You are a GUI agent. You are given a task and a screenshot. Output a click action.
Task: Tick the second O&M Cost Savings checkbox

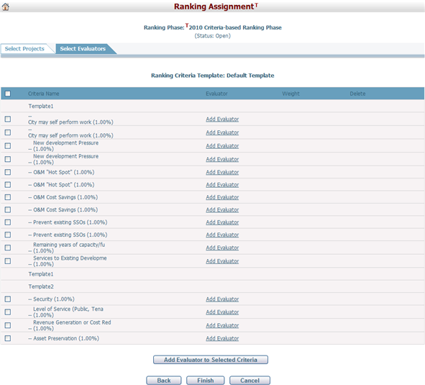(x=8, y=209)
